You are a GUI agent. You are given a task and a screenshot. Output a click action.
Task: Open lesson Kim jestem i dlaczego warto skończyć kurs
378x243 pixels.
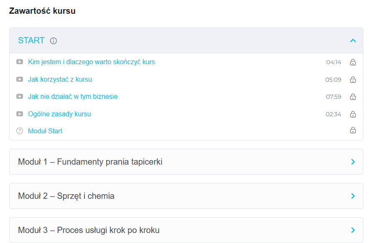coord(91,62)
